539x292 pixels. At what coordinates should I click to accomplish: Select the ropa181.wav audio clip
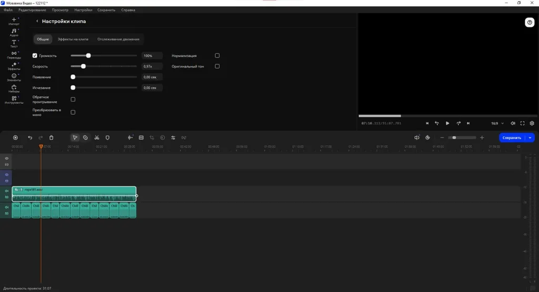coord(74,194)
